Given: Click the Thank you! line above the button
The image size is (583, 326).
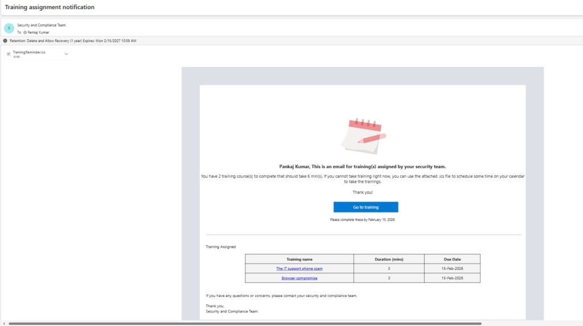Looking at the screenshot, I should pos(363,192).
